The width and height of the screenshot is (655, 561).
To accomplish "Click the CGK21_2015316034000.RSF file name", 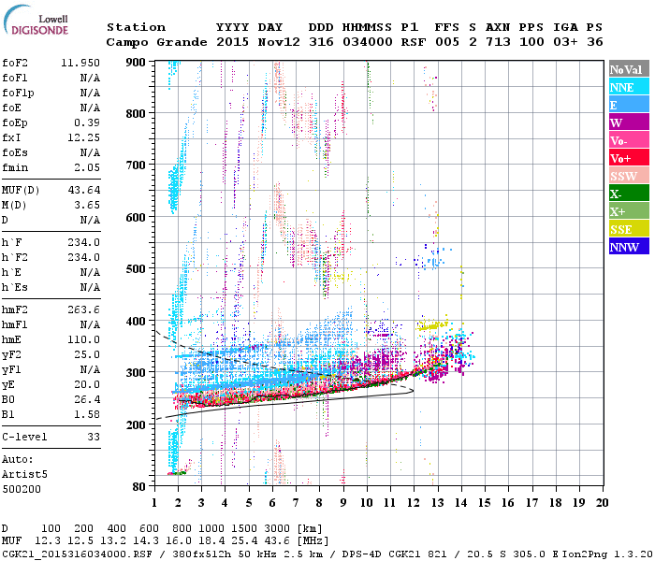I will click(x=78, y=554).
